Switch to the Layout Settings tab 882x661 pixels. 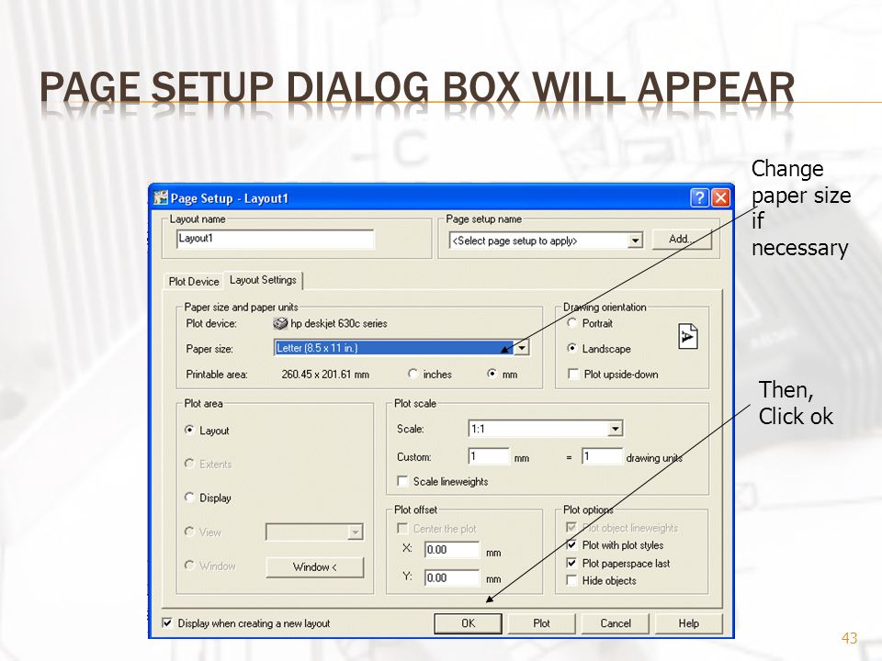point(263,280)
